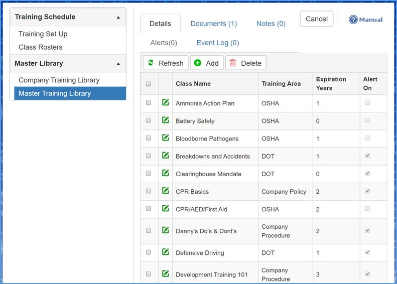Click the Add button in the toolbar
The height and width of the screenshot is (284, 397).
207,63
